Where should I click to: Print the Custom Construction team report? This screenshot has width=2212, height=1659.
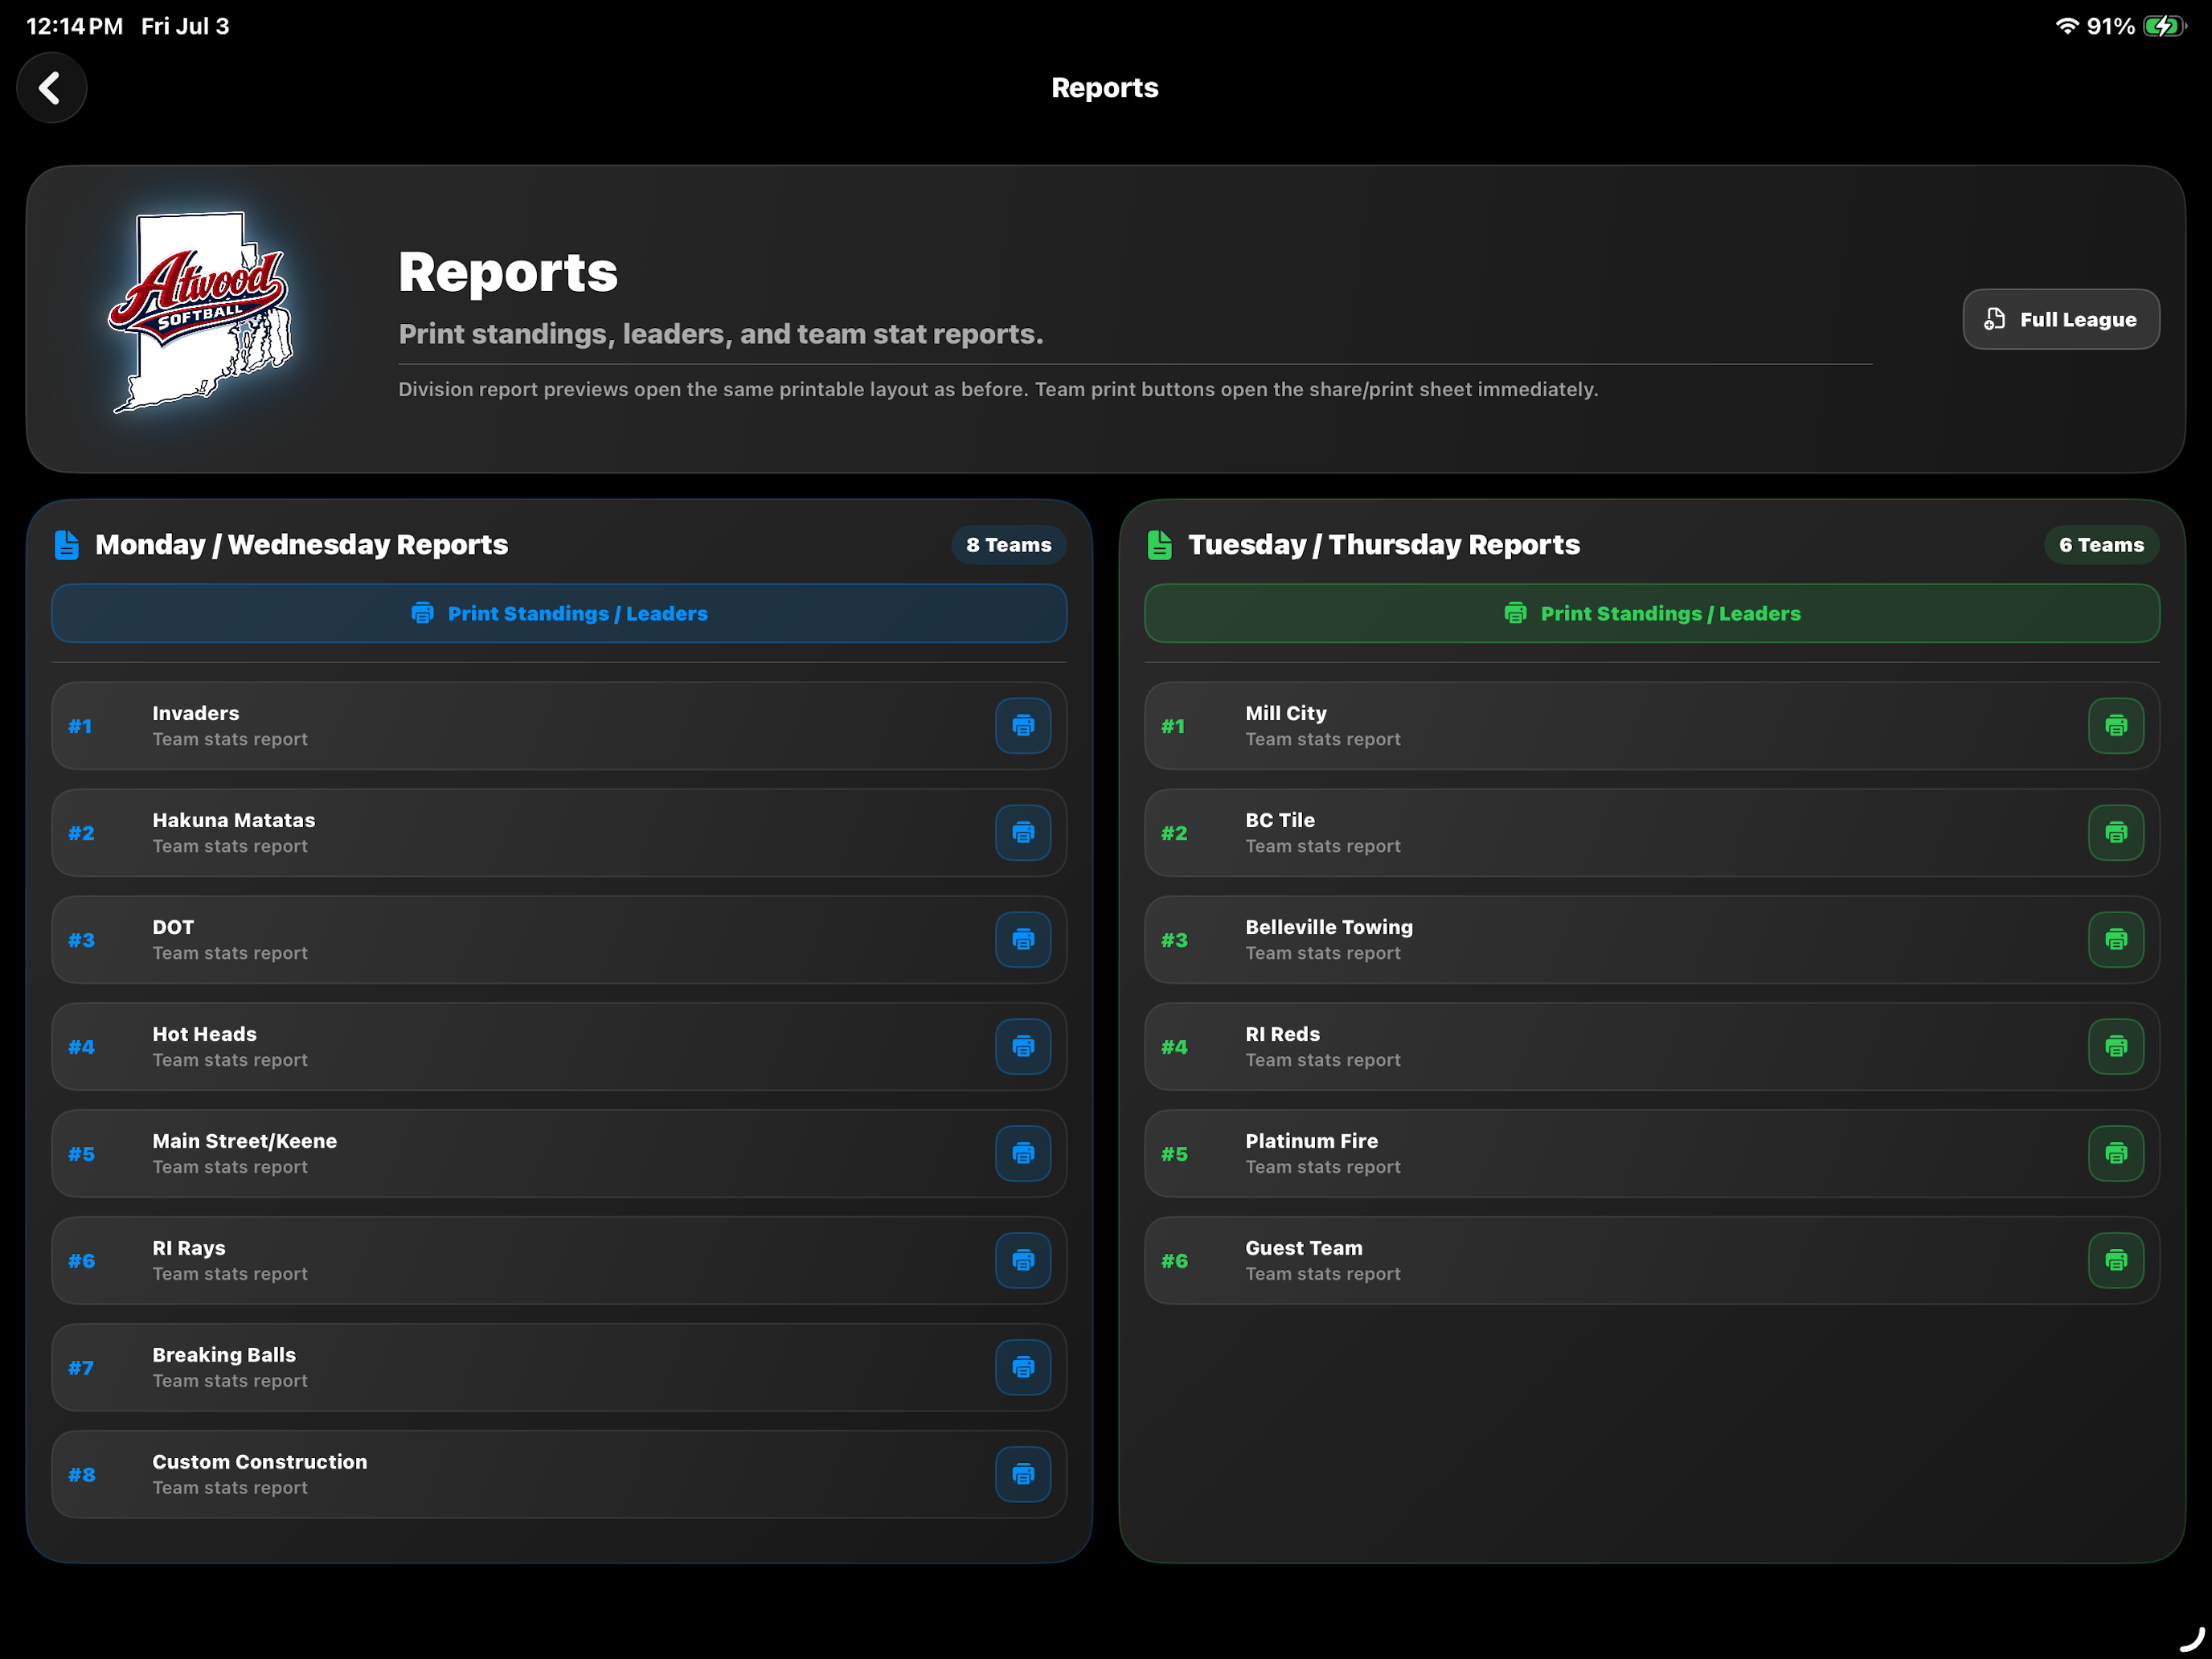pos(1023,1475)
